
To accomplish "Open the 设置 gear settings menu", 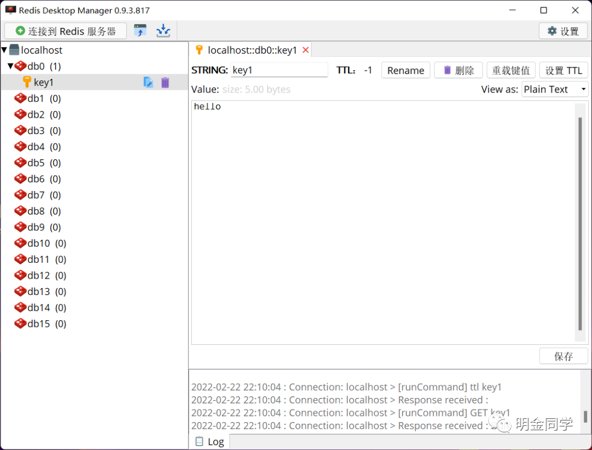I will tap(563, 31).
